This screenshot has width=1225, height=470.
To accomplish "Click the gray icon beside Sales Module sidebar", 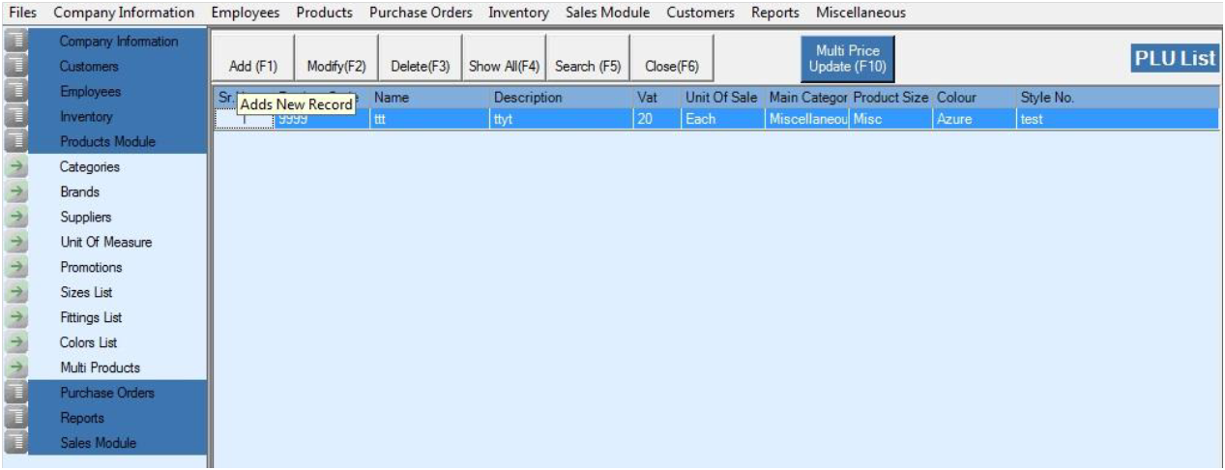I will pyautogui.click(x=15, y=444).
